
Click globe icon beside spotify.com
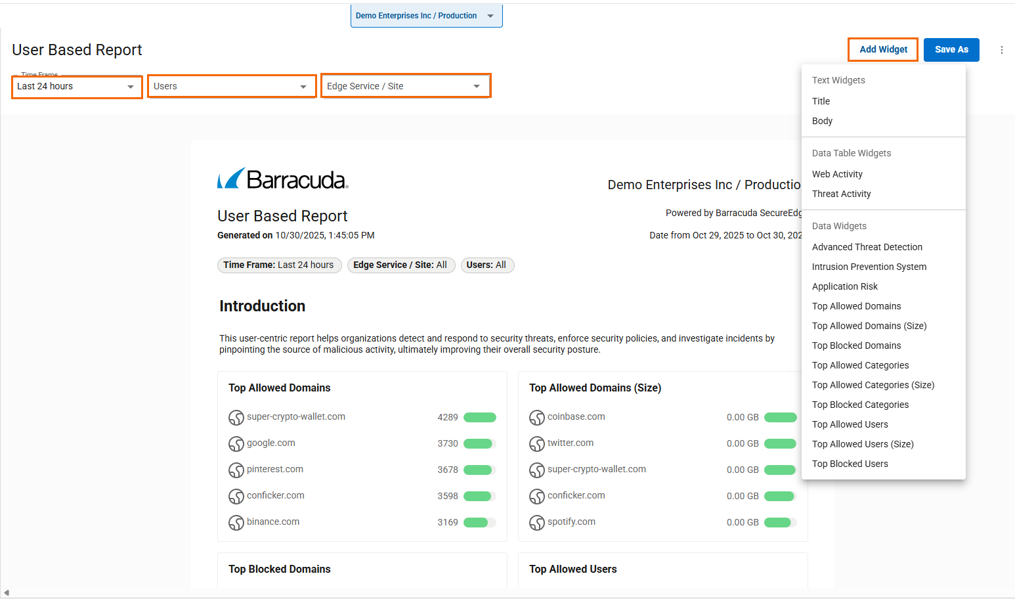[x=537, y=523]
